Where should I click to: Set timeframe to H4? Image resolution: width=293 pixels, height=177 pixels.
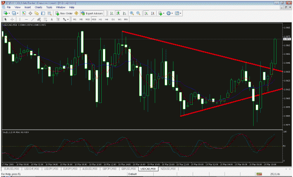coord(106,19)
